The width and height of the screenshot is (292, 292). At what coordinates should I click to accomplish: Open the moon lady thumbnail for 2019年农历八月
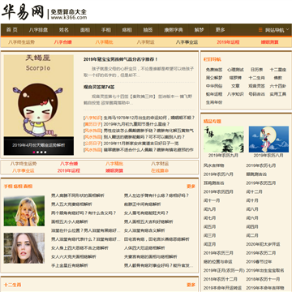pos(268,140)
